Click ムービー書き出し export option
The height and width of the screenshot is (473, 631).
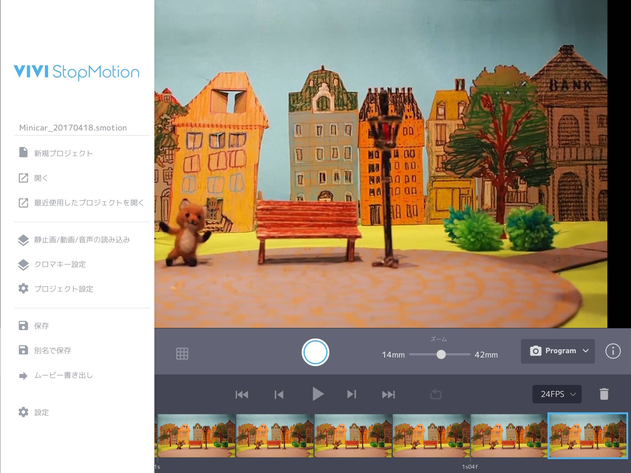[63, 375]
